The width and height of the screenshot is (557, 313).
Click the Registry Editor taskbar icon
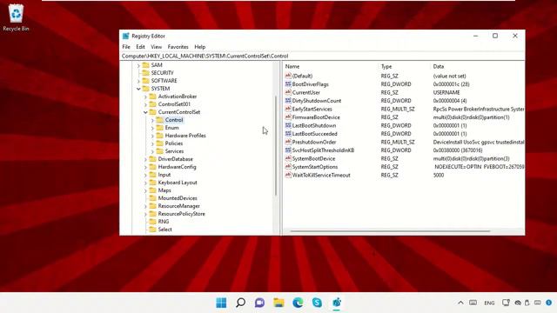pos(337,303)
